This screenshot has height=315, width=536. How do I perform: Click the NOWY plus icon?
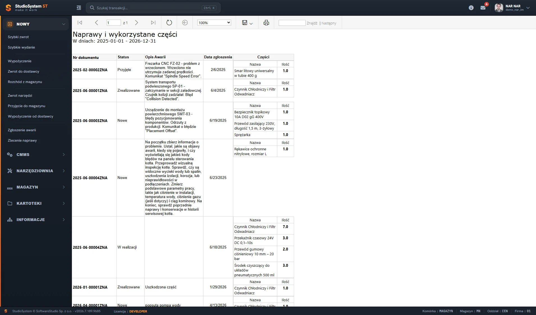[10, 24]
